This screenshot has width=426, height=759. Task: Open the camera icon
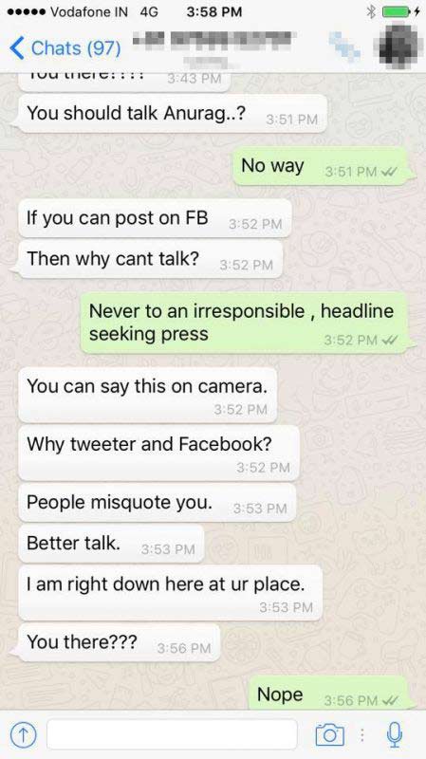pos(329,734)
